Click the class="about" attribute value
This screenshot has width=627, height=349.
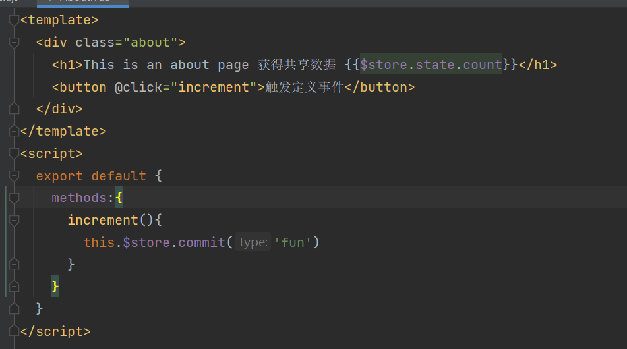click(x=150, y=42)
